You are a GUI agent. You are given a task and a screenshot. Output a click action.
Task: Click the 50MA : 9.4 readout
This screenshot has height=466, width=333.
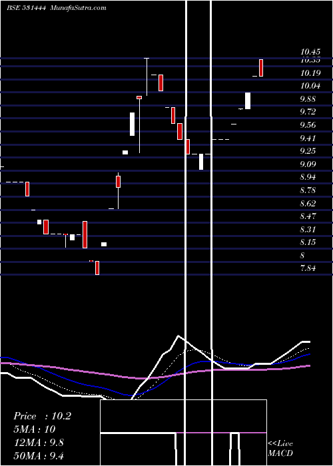pos(39,455)
